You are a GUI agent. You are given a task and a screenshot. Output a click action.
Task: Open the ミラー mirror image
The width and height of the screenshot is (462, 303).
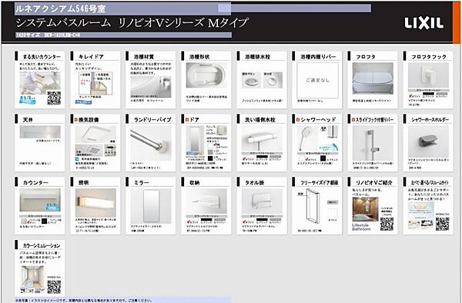(151, 206)
